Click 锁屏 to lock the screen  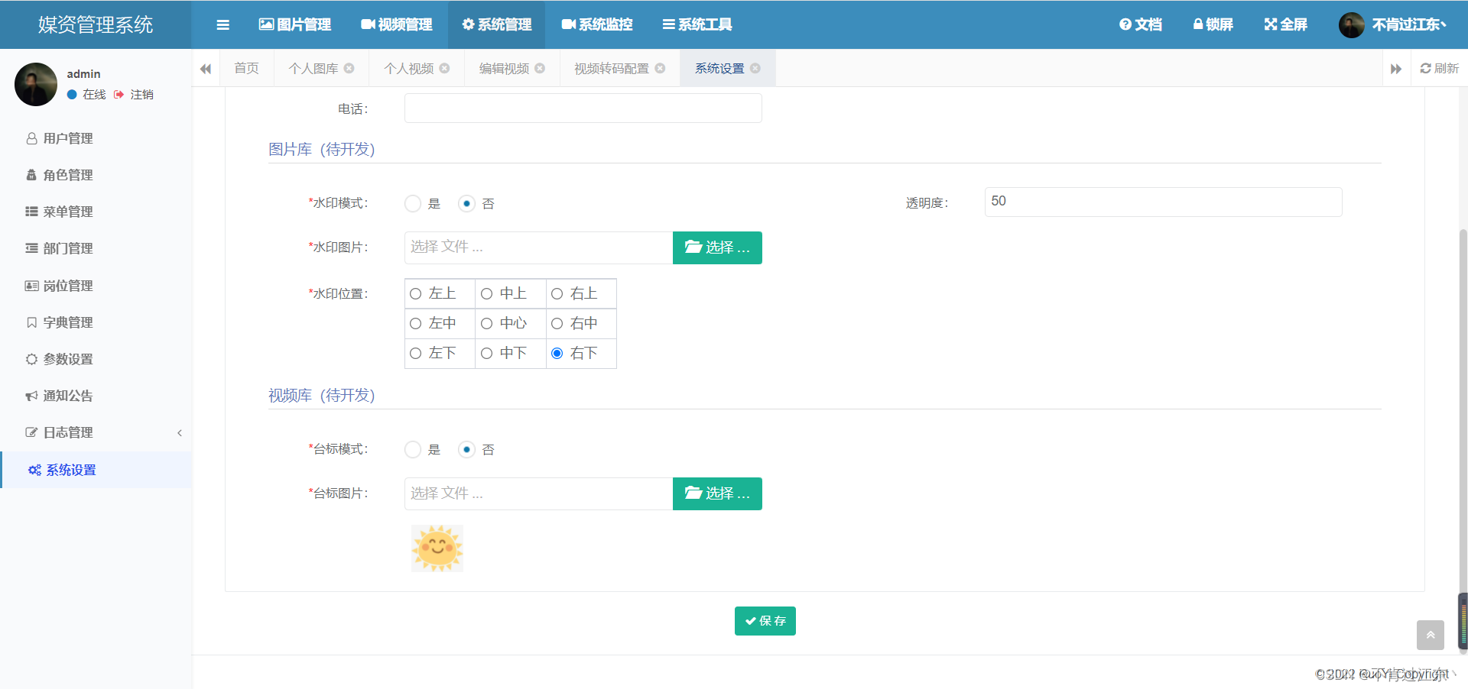(1213, 24)
